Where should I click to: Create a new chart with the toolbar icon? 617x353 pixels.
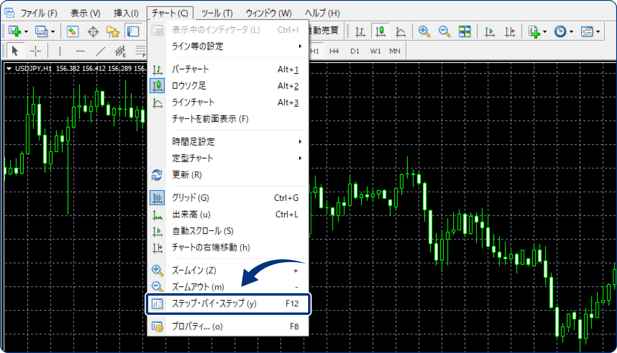15,31
